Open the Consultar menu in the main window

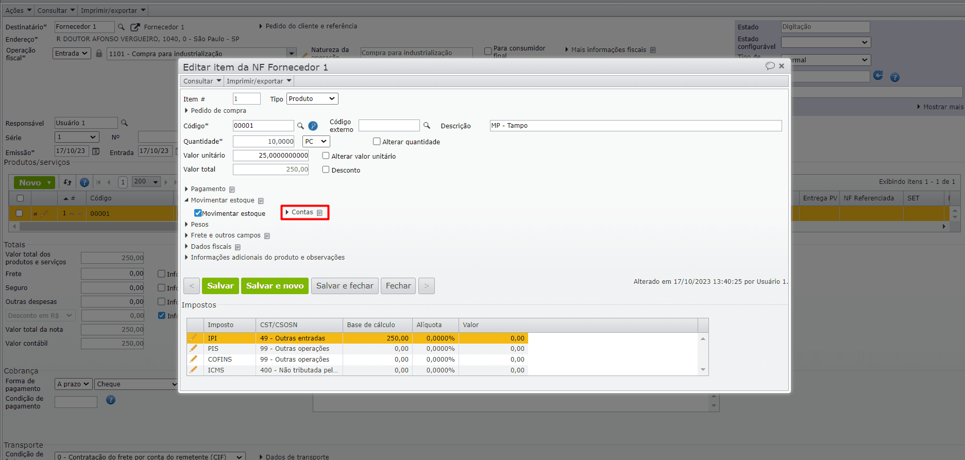(x=56, y=10)
